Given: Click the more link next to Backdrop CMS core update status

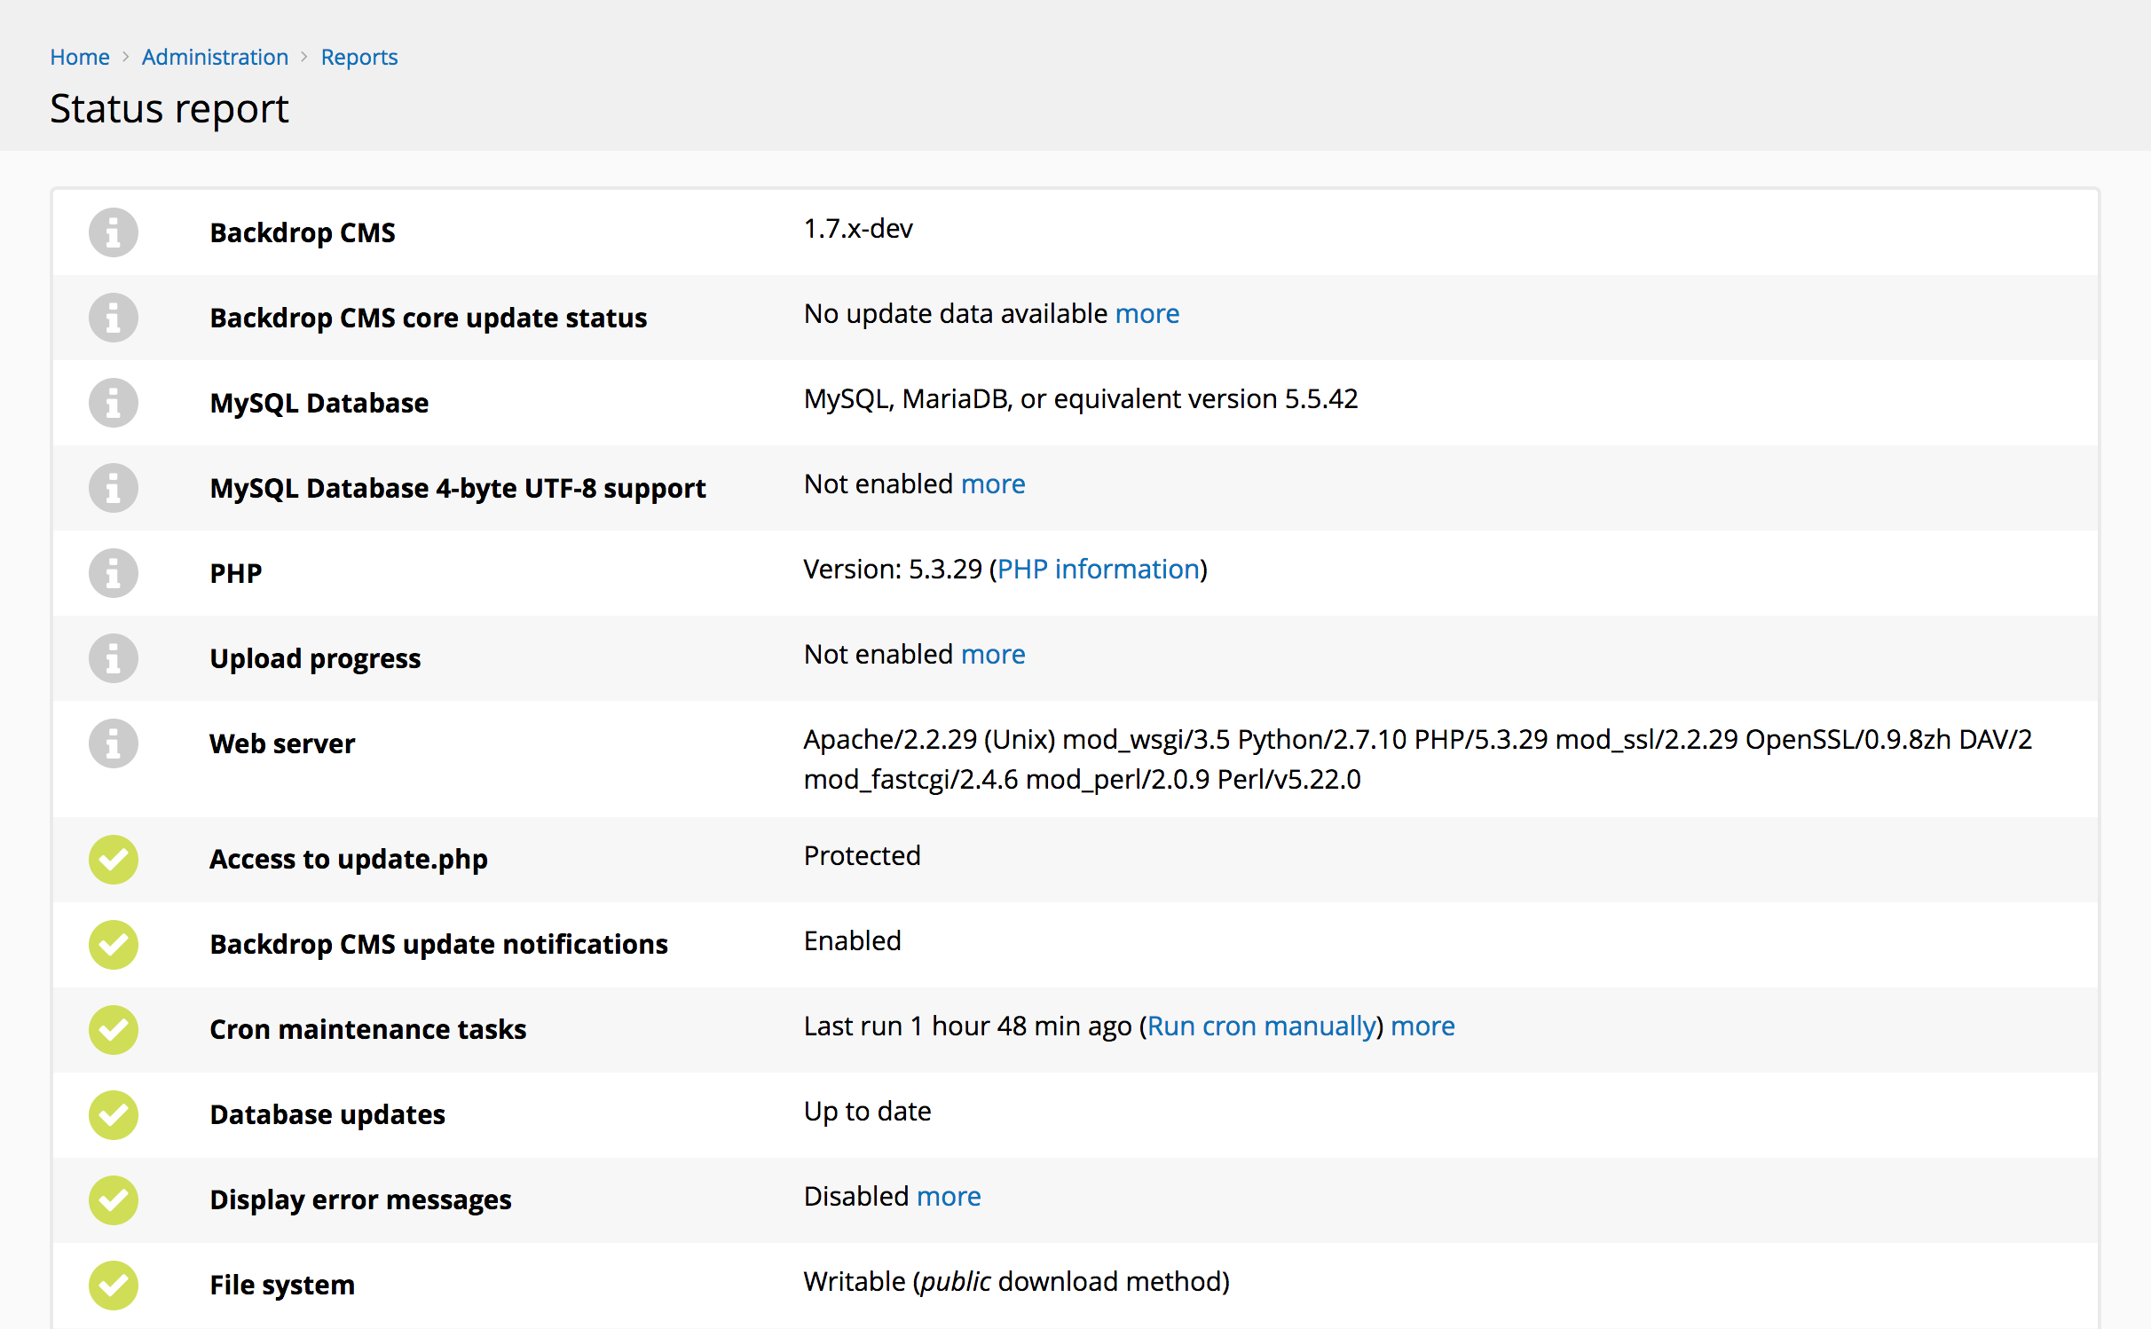Looking at the screenshot, I should [1147, 313].
